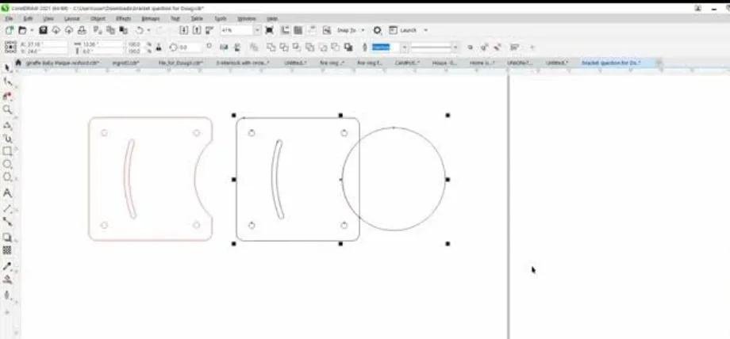The image size is (730, 339).
Task: Open the Options gear icon
Action: pyautogui.click(x=377, y=30)
